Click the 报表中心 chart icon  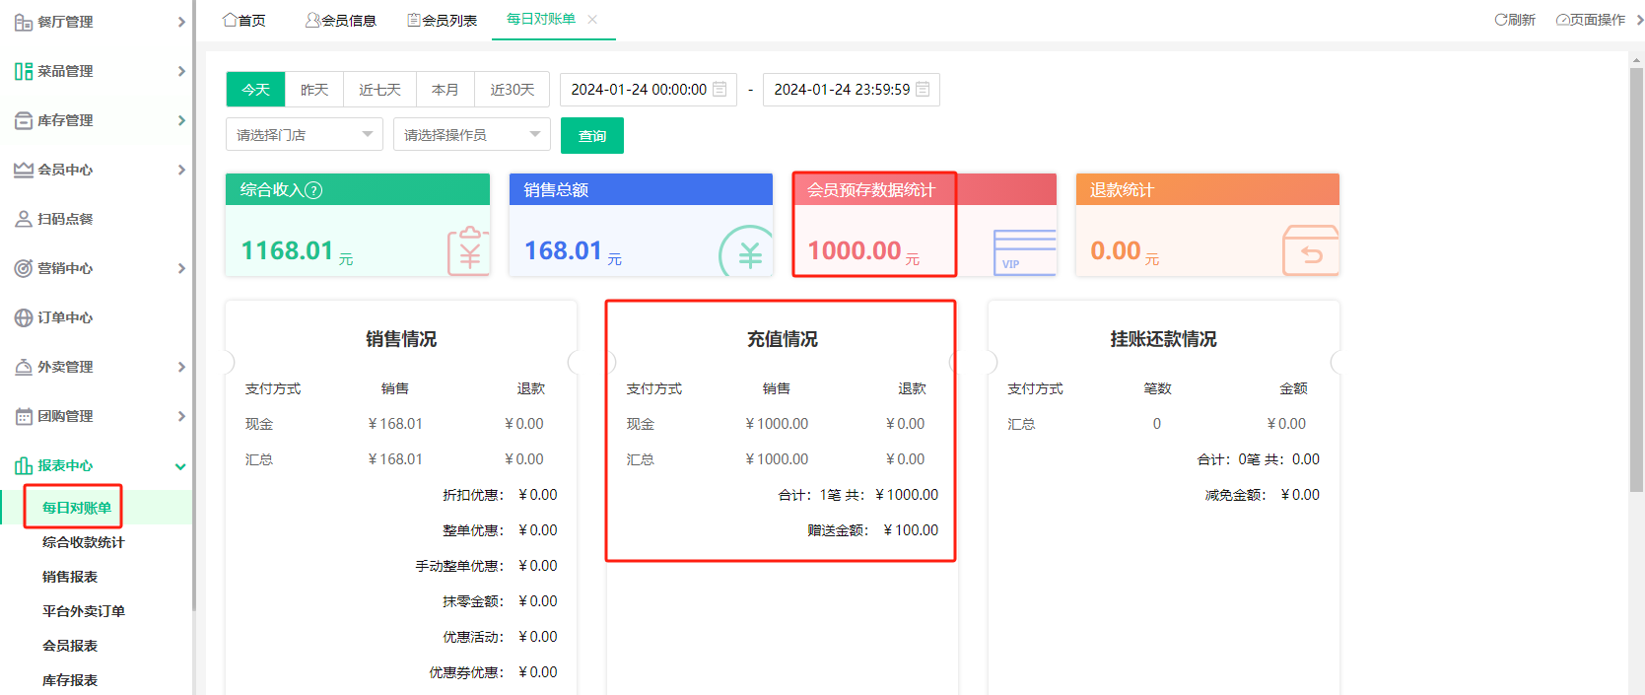pyautogui.click(x=24, y=465)
